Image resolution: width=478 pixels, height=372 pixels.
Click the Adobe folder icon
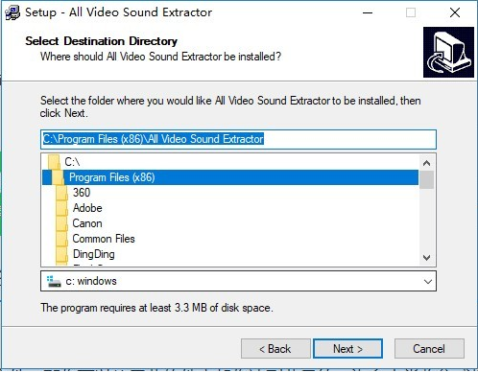point(61,208)
